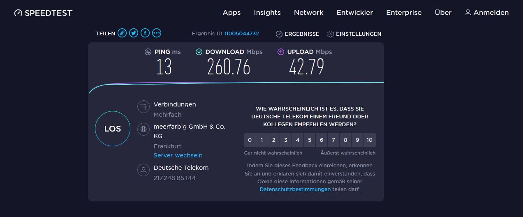The image size is (523, 217).
Task: Click the Speedtest logo
Action: pyautogui.click(x=44, y=13)
